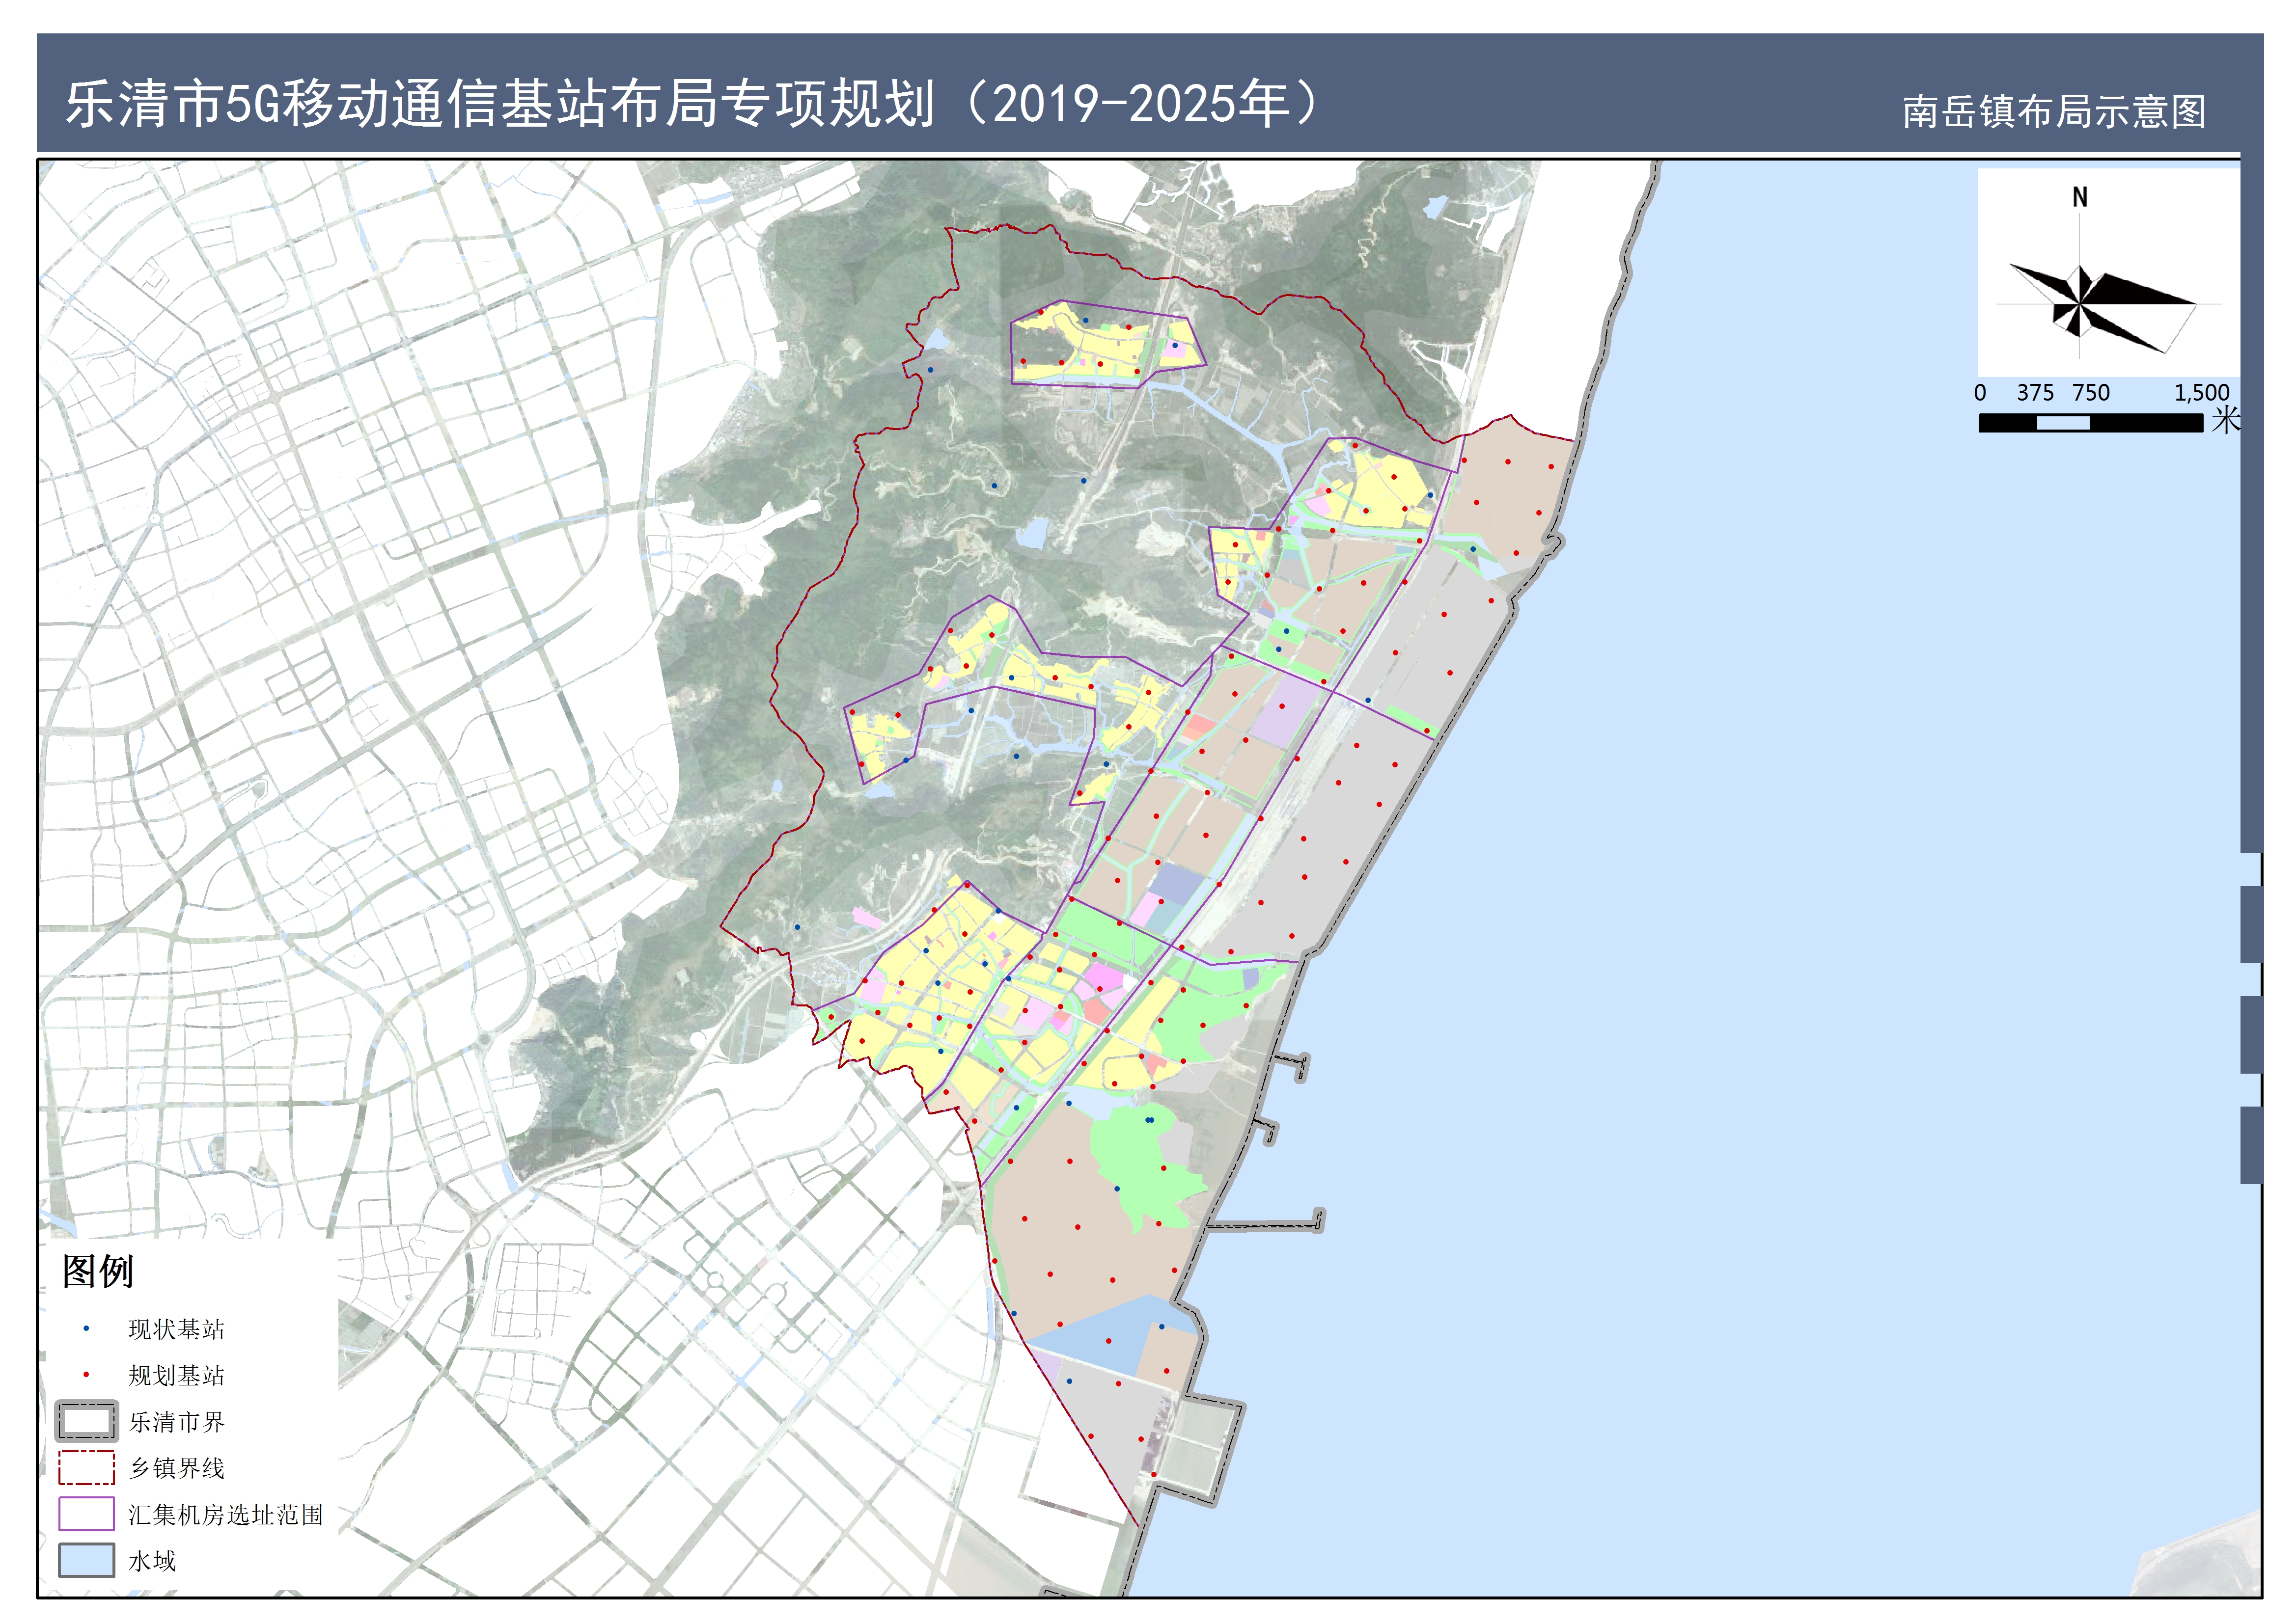Click the legend label 现状基站

pos(176,1329)
